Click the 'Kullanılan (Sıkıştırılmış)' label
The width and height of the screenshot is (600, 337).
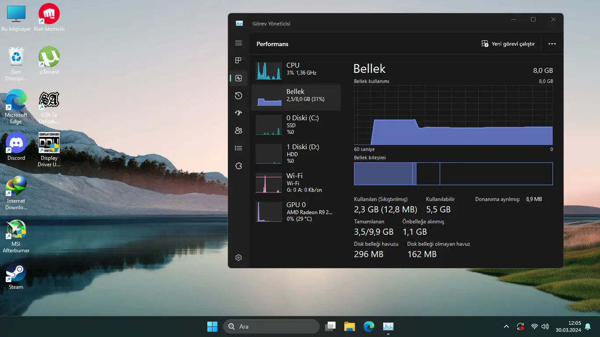pyautogui.click(x=381, y=199)
